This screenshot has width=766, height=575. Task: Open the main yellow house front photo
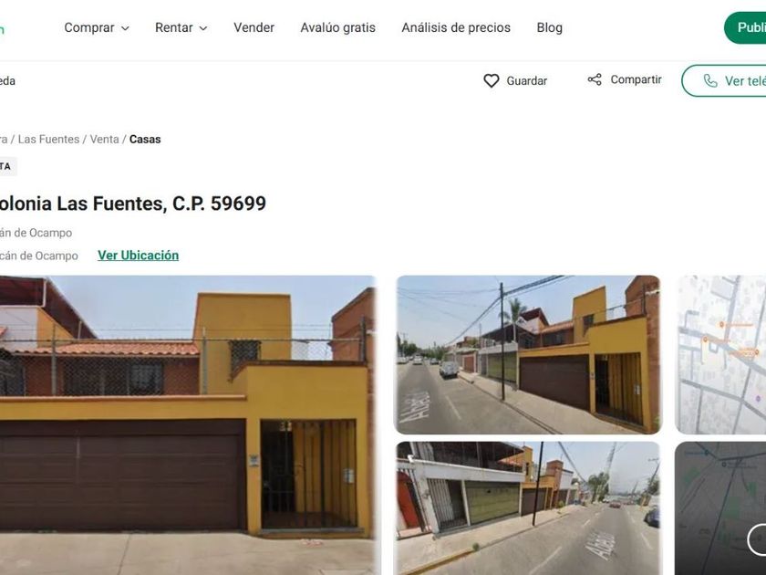(188, 425)
